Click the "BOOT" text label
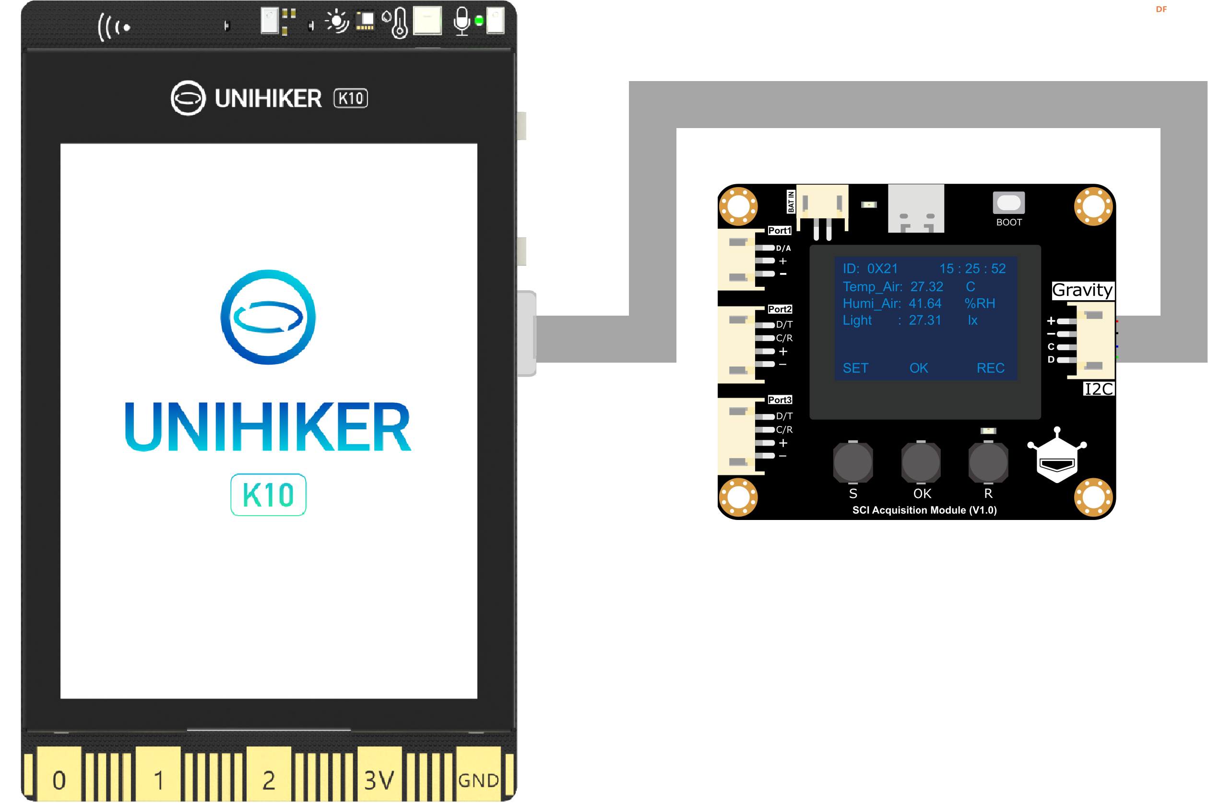The height and width of the screenshot is (803, 1208). point(1009,222)
